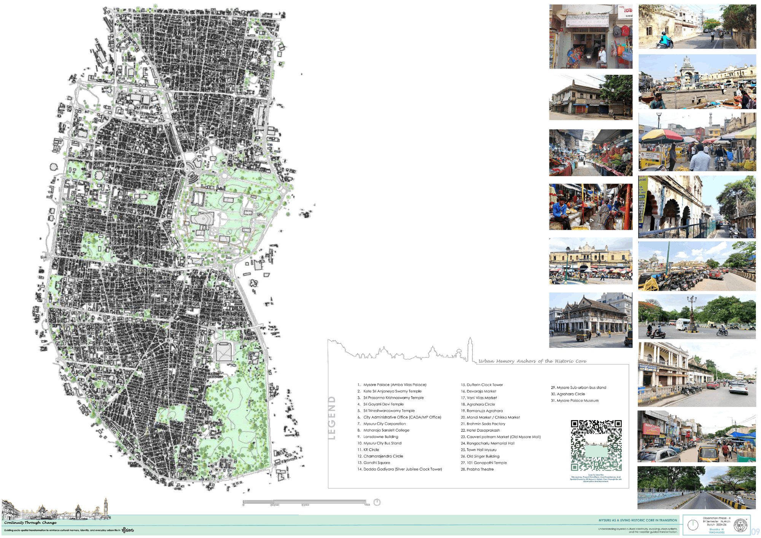Screen dimensions: 761x538
Task: Click the vertical LEGEND label
Action: [x=332, y=418]
